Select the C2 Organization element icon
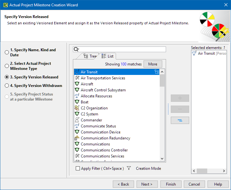231x190 pixels. pos(77,108)
